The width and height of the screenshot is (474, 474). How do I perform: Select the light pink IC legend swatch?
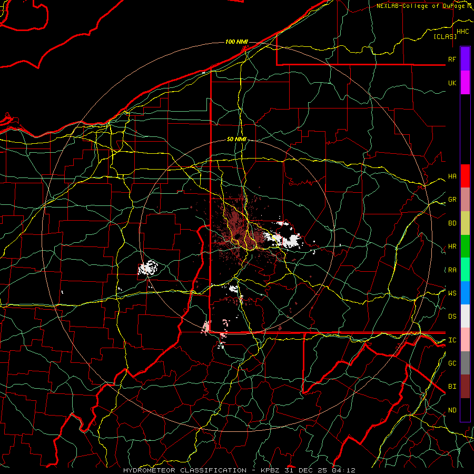click(x=465, y=340)
